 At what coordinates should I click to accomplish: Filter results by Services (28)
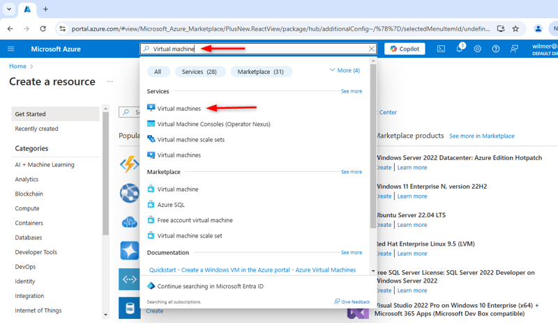(199, 72)
